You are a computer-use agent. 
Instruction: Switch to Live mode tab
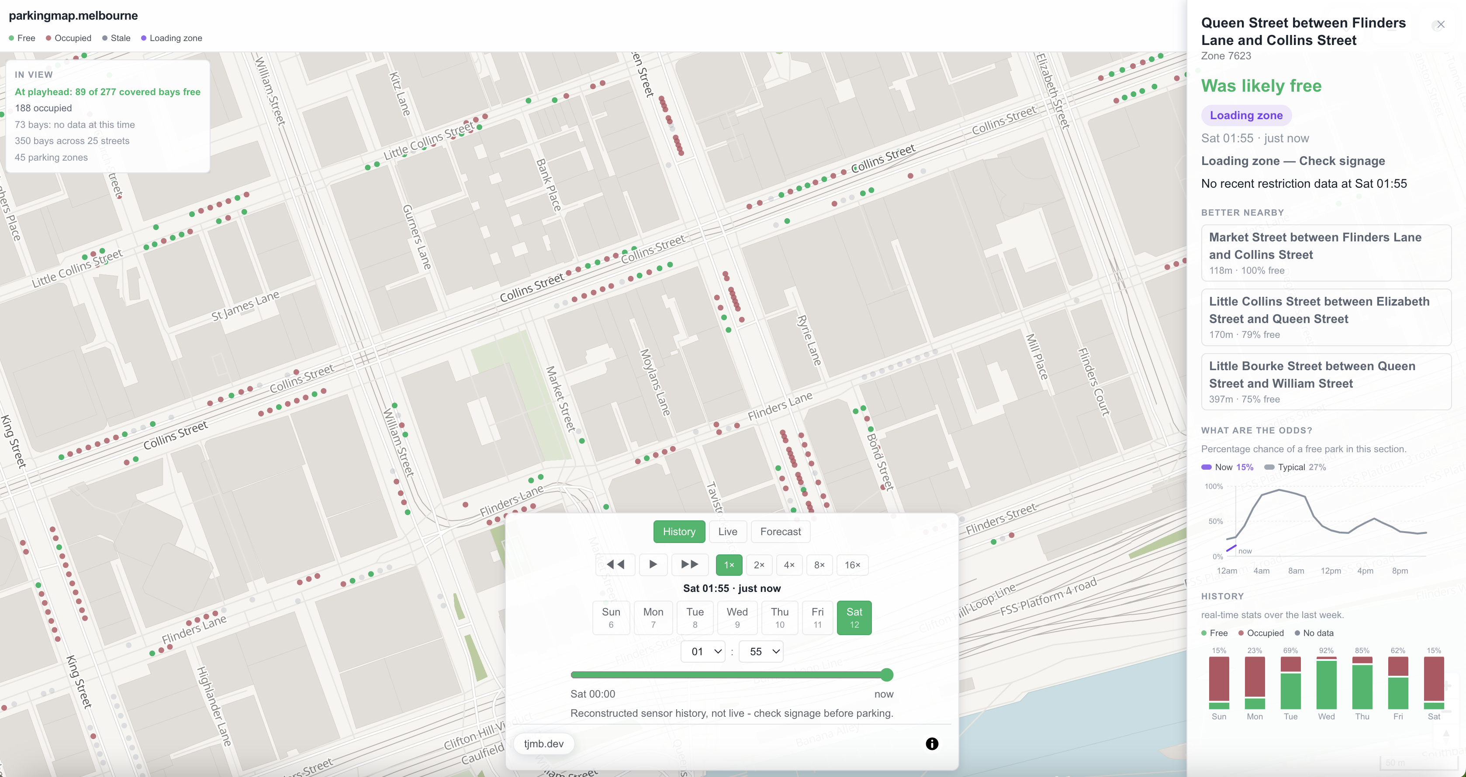click(x=727, y=531)
